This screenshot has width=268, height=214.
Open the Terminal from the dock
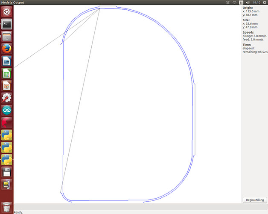coord(7,24)
